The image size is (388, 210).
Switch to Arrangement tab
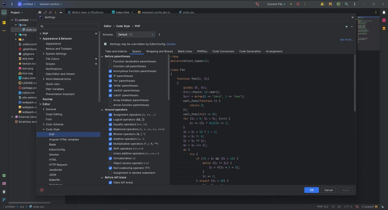(274, 51)
